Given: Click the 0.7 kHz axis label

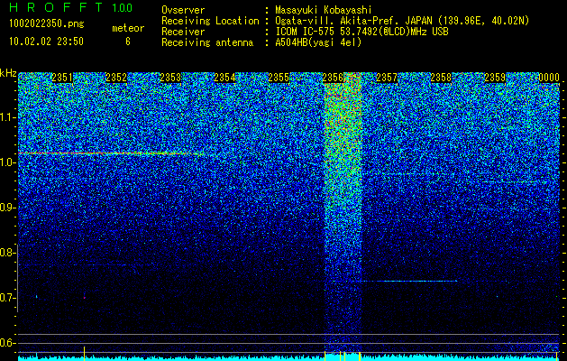Looking at the screenshot, I should click(8, 298).
